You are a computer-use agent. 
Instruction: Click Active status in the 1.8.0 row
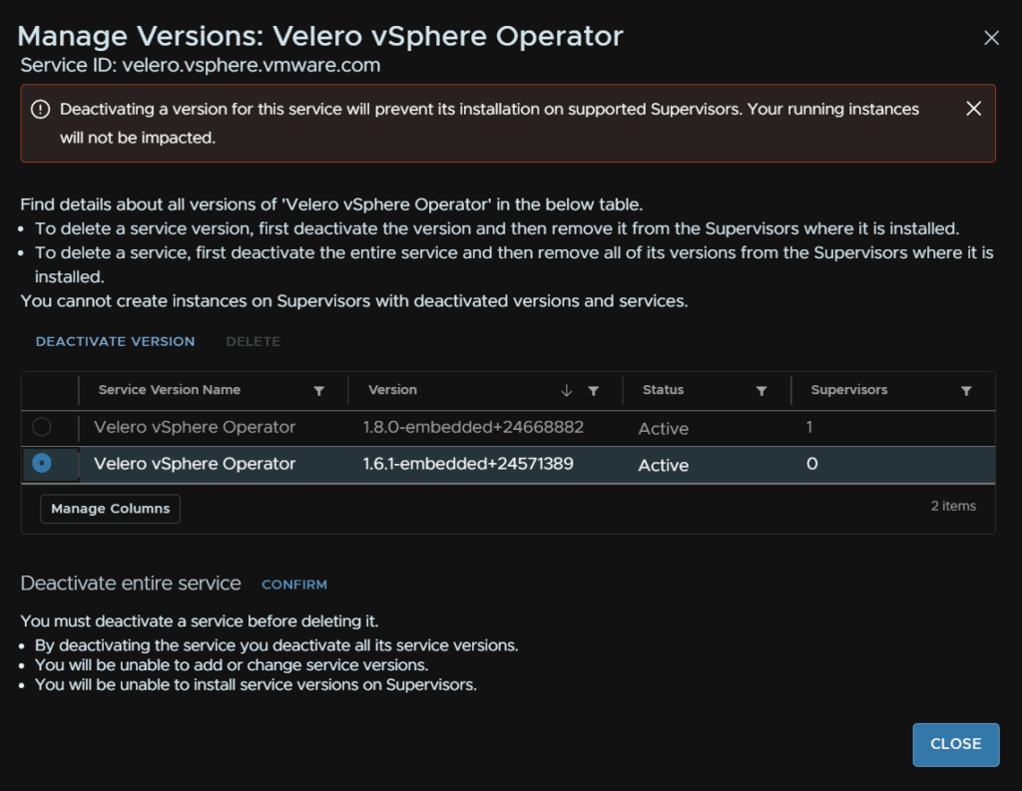coord(663,429)
